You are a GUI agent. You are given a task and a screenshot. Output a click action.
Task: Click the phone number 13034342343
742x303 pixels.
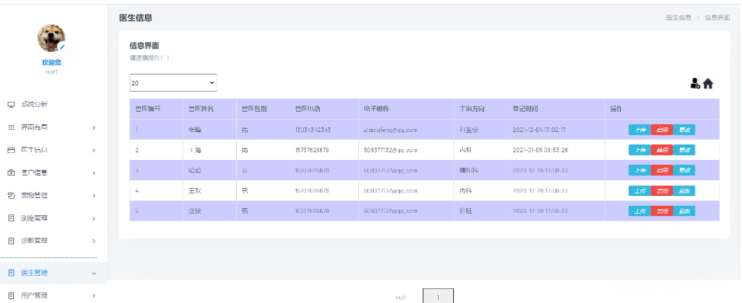(312, 130)
